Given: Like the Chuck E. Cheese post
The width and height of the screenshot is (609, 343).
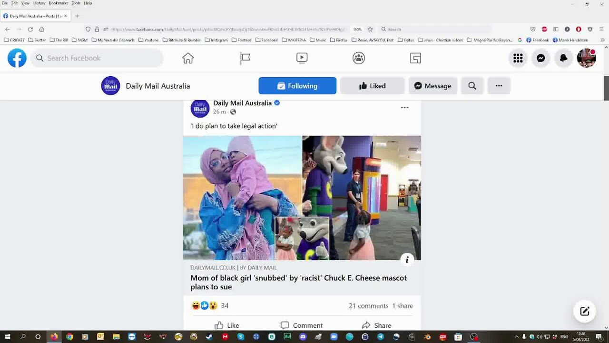Looking at the screenshot, I should click(x=226, y=325).
